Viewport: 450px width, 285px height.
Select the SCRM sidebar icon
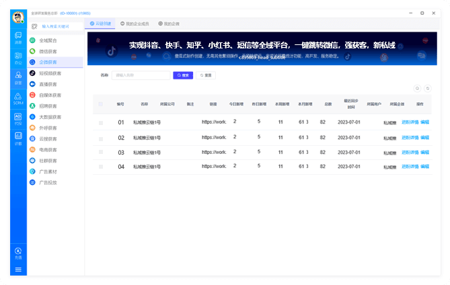18,99
